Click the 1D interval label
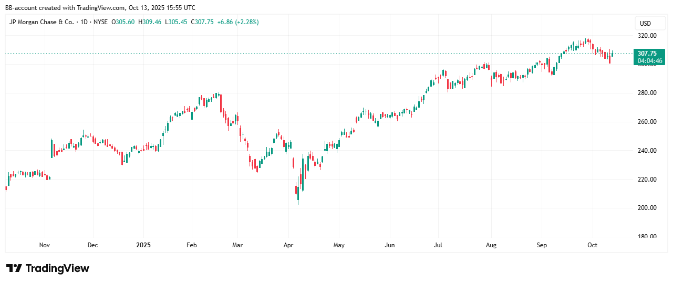 tap(84, 22)
